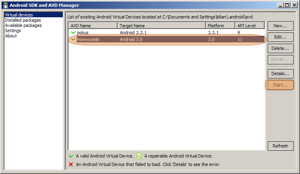Click 'A valid Android Virtual Device.' text
The height and width of the screenshot is (174, 300).
[105, 156]
